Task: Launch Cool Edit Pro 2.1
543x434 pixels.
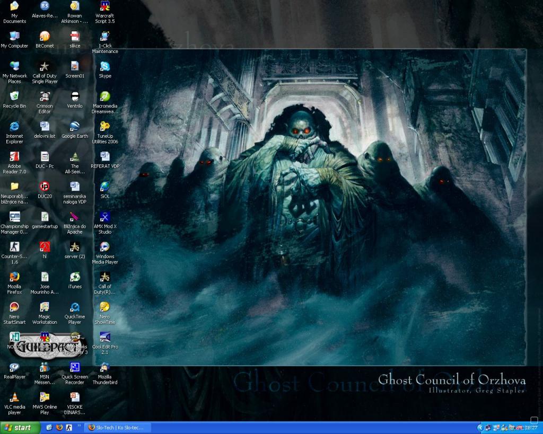Action: [105, 343]
